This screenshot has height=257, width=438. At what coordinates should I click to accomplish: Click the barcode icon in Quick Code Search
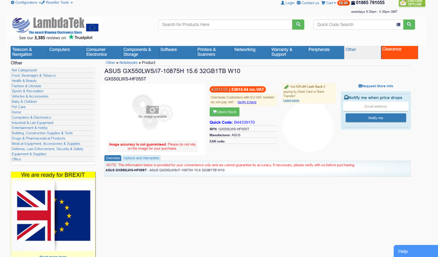click(x=398, y=25)
